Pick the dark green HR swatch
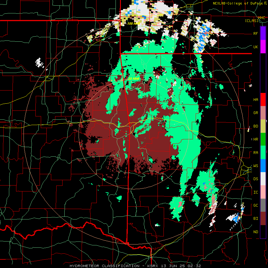This screenshot has height=268, width=268. click(x=263, y=139)
